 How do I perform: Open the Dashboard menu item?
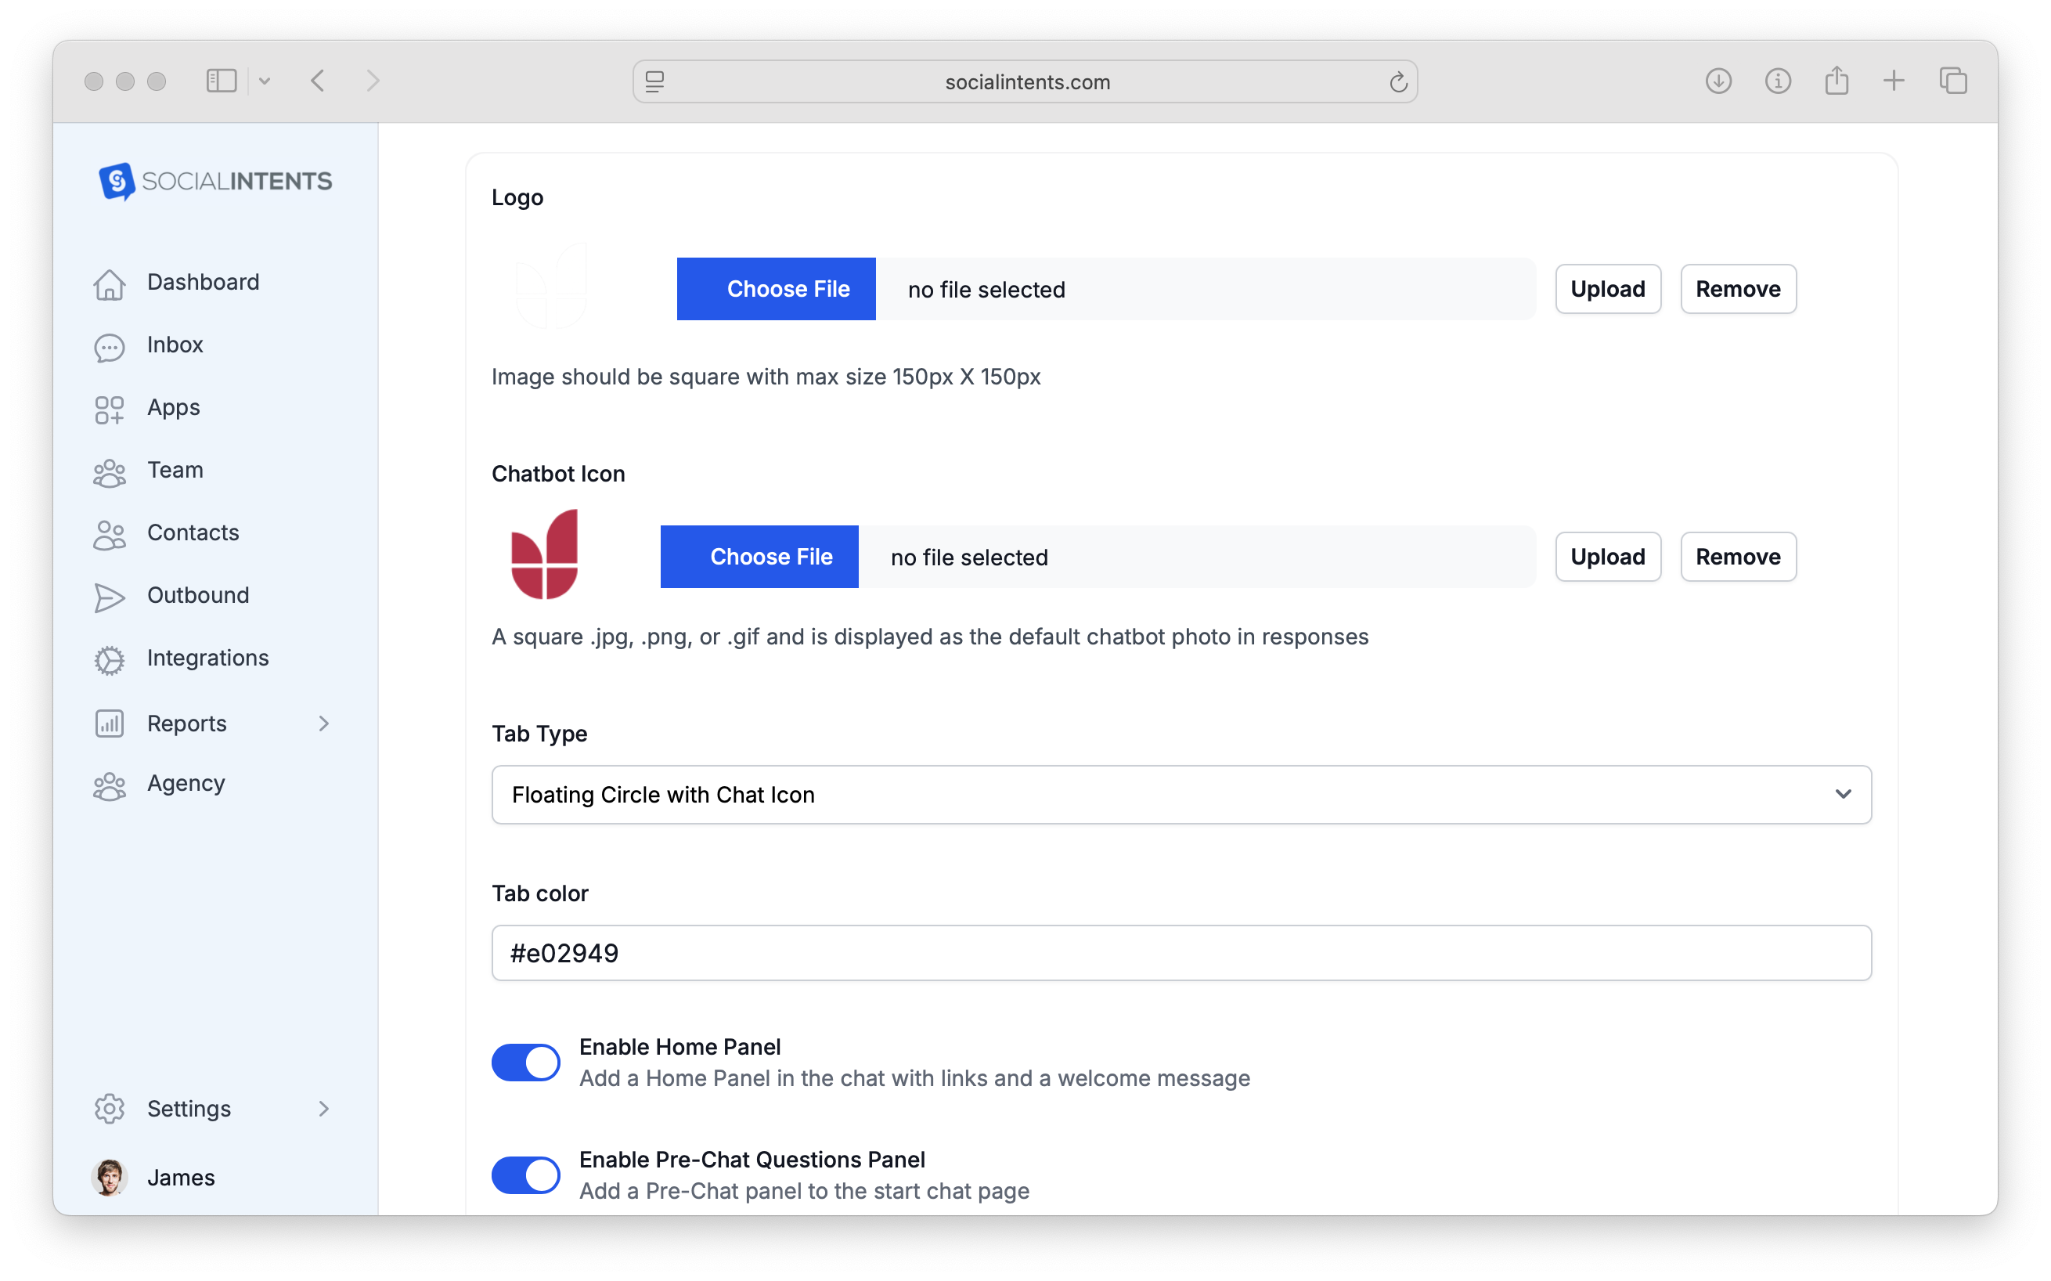tap(204, 282)
